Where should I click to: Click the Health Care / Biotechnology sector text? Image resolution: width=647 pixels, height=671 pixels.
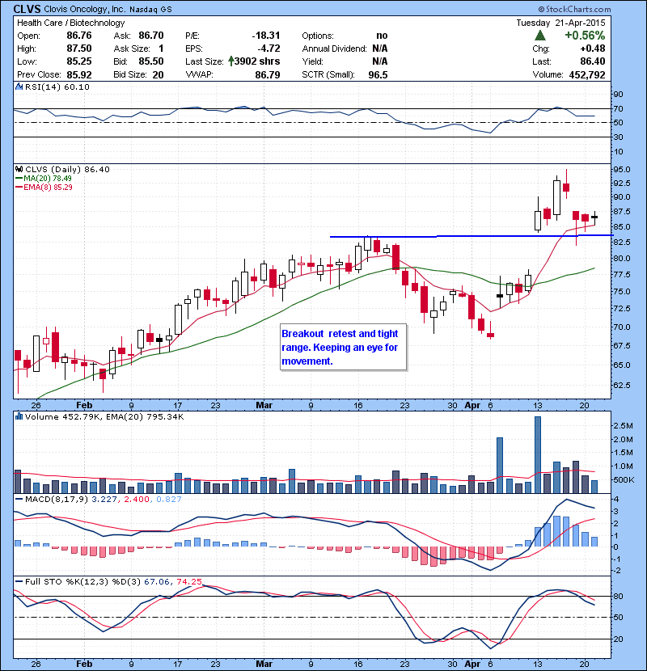[71, 23]
